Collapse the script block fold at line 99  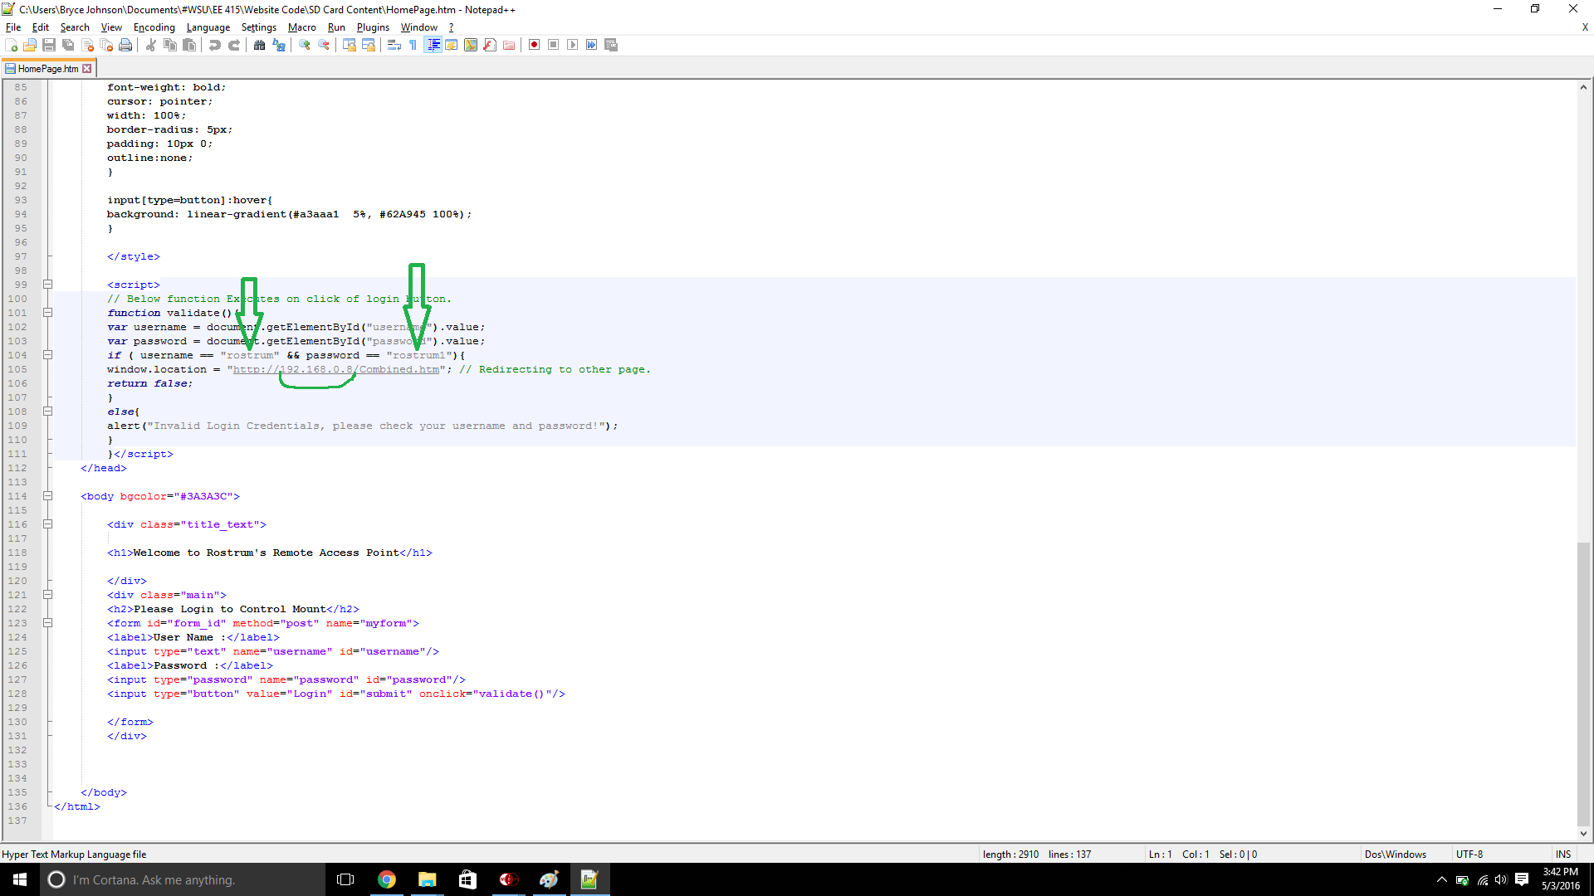click(x=48, y=285)
